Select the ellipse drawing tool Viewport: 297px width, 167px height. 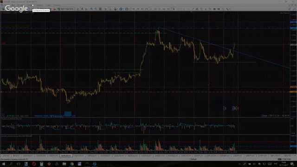pos(214,9)
